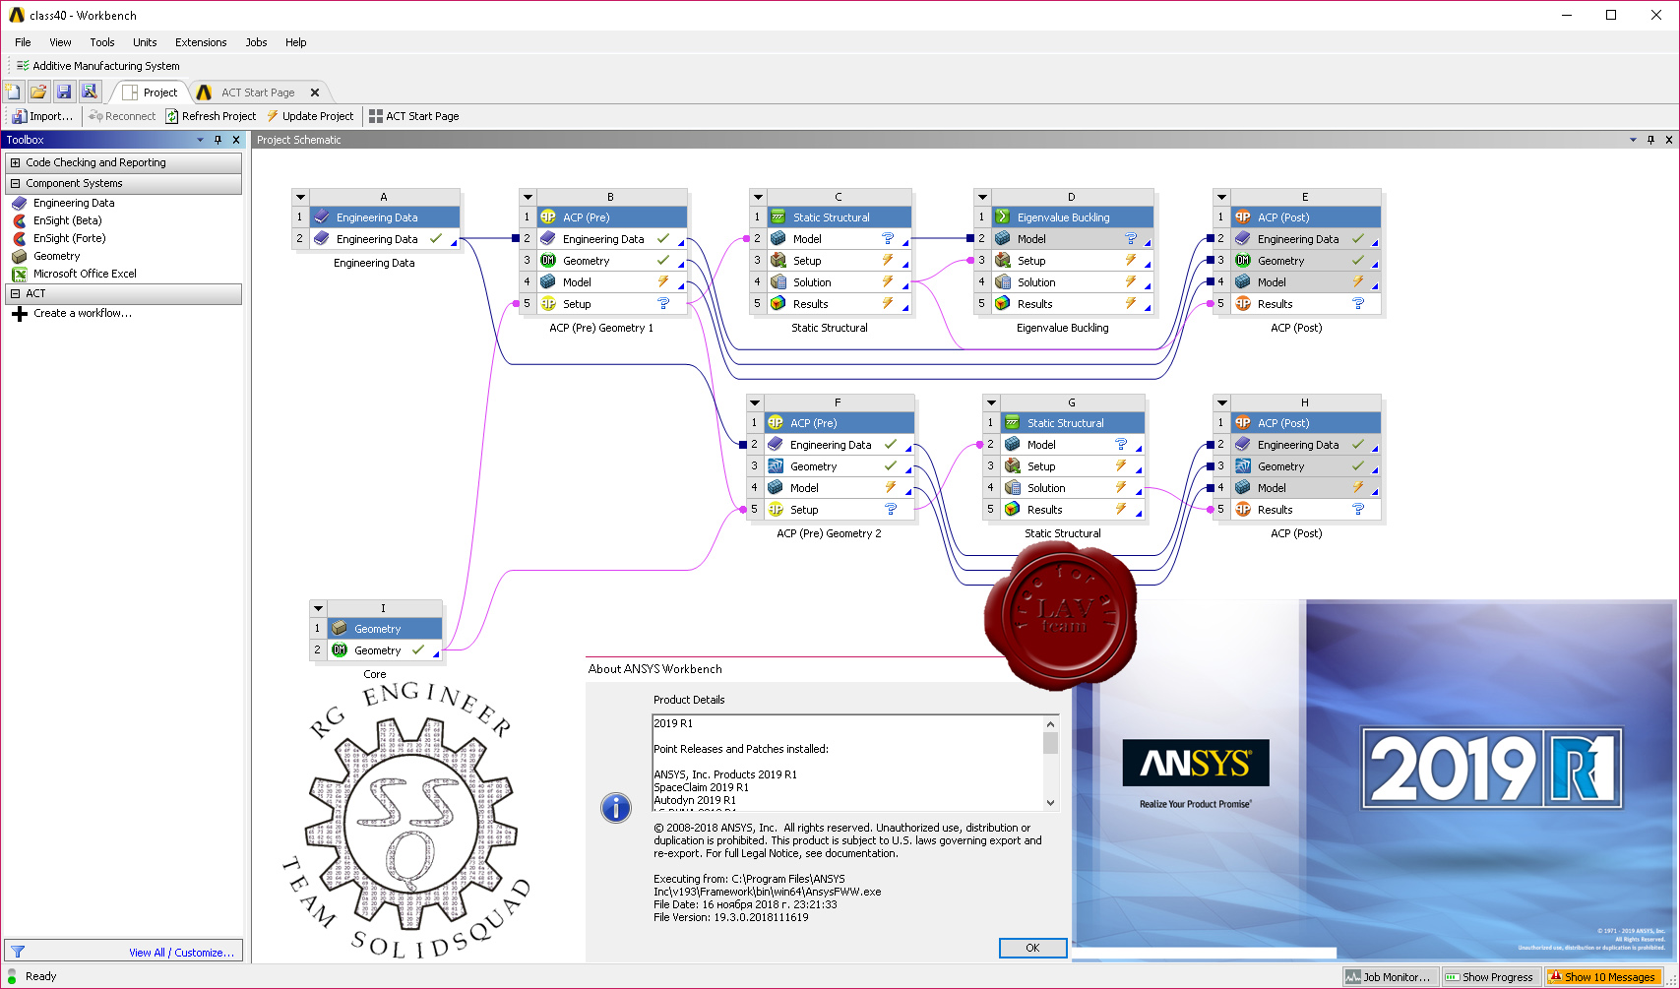Open the Units menu
This screenshot has width=1680, height=989.
pyautogui.click(x=145, y=42)
